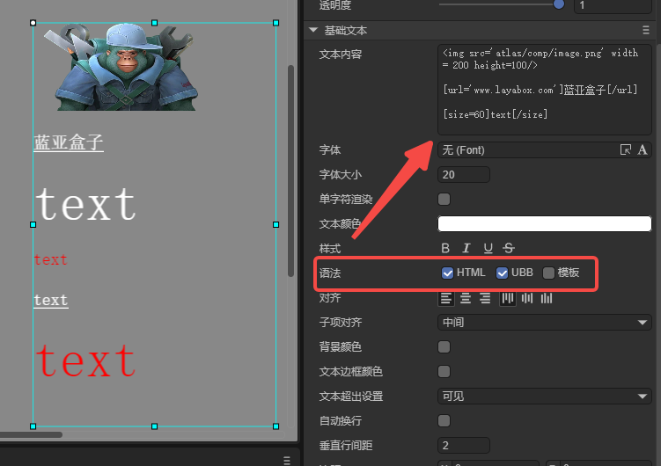Click the 字体大小 input field
The width and height of the screenshot is (661, 466).
click(x=464, y=175)
